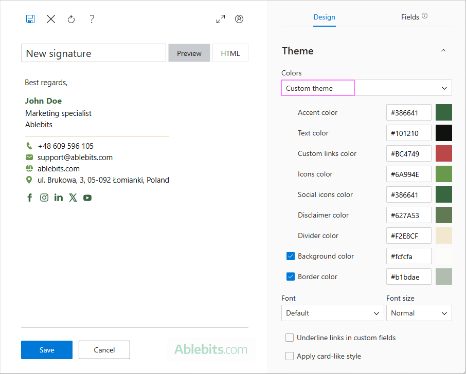The image size is (466, 374).
Task: Click the Facebook social icon in the signature
Action: pyautogui.click(x=29, y=197)
